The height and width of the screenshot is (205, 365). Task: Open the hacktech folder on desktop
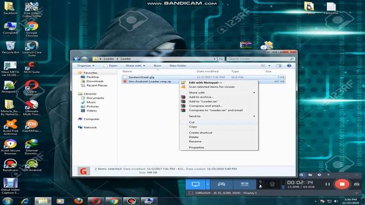(10, 9)
